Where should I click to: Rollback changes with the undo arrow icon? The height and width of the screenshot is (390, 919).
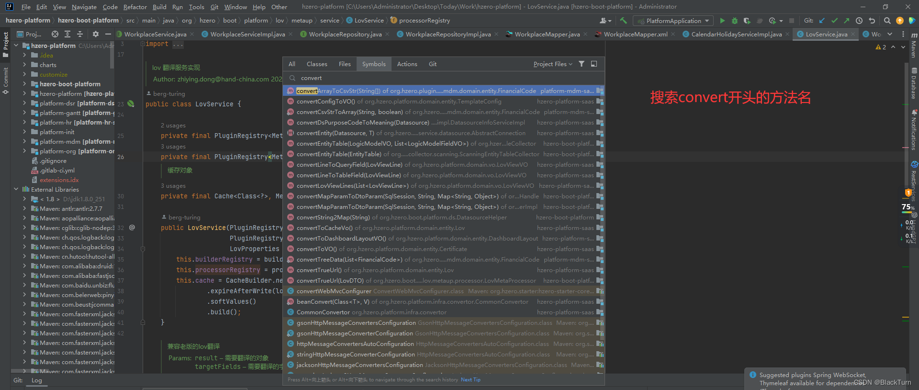(x=872, y=21)
